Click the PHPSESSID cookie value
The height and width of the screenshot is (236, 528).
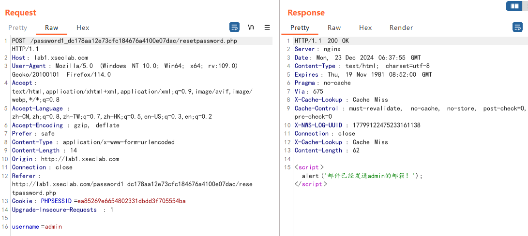coord(132,201)
